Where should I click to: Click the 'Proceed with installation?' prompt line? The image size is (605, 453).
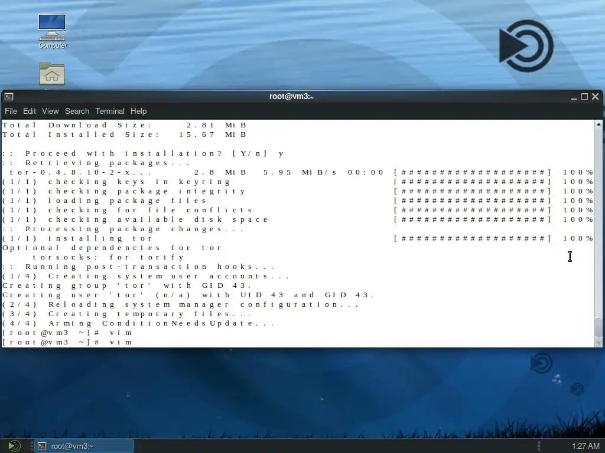pyautogui.click(x=143, y=153)
